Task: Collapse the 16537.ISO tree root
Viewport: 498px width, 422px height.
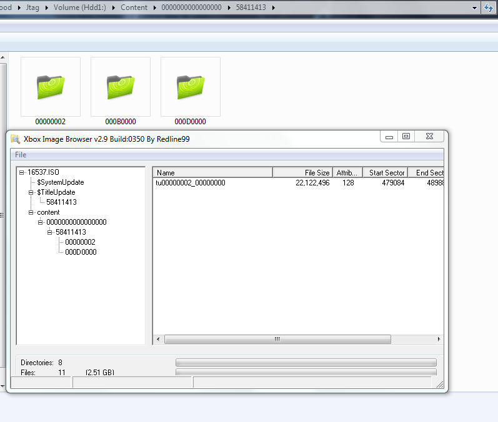Action: [21, 172]
